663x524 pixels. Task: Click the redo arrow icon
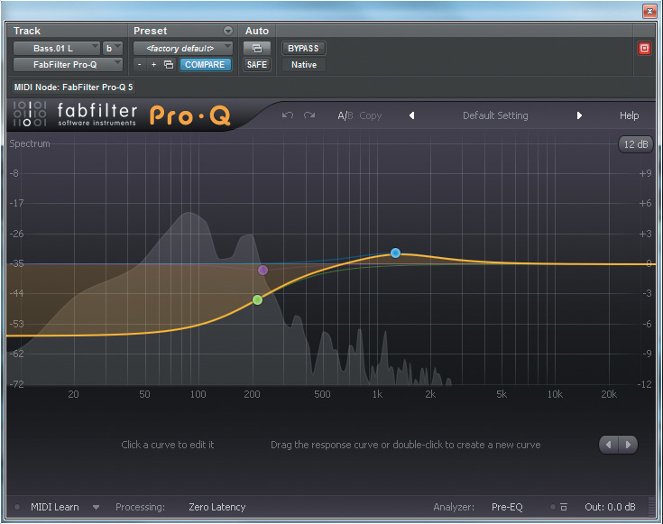pyautogui.click(x=309, y=115)
